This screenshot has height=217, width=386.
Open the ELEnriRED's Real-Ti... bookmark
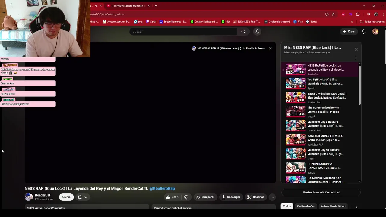(247, 22)
